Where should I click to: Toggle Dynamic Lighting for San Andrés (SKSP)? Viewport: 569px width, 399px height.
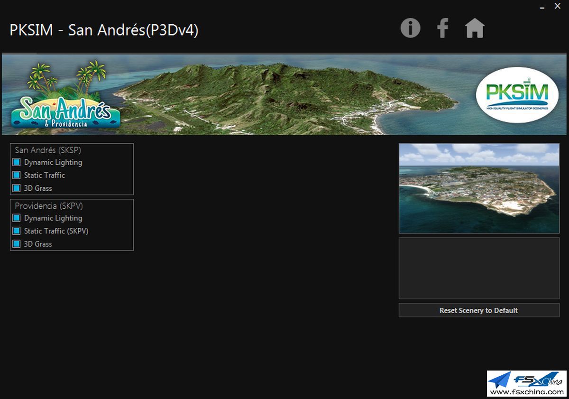(x=17, y=162)
